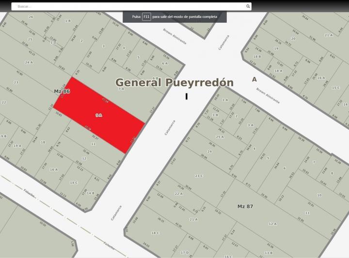
Task: Click the Faluche street label near block 86
Action: 29,193
